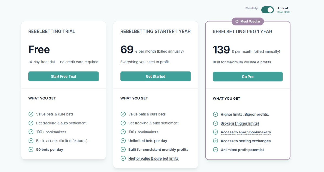Click checkmark icon beside Basic access (limited features)

point(31,141)
